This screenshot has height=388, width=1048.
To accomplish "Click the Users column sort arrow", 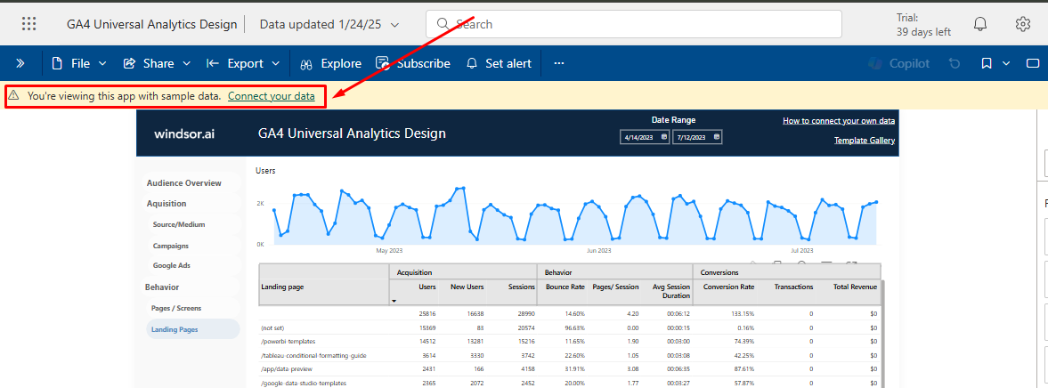I will 394,301.
